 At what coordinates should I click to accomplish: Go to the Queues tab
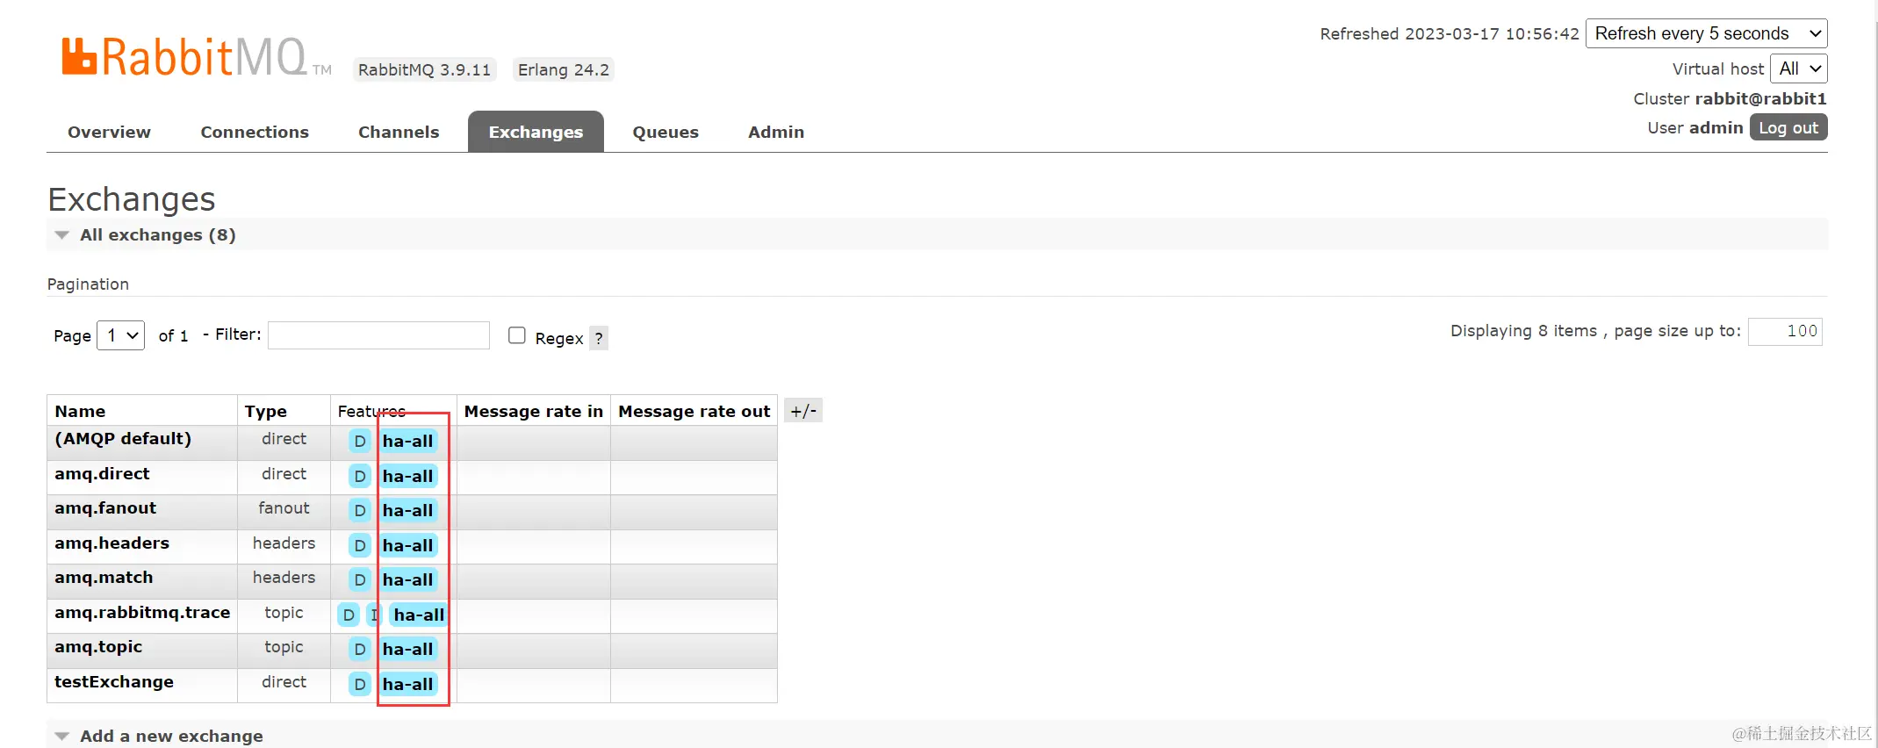666,132
